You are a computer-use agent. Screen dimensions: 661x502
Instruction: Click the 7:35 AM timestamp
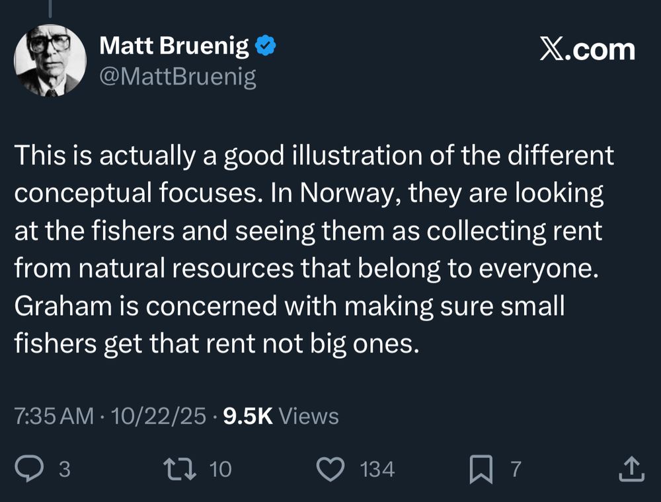click(54, 416)
